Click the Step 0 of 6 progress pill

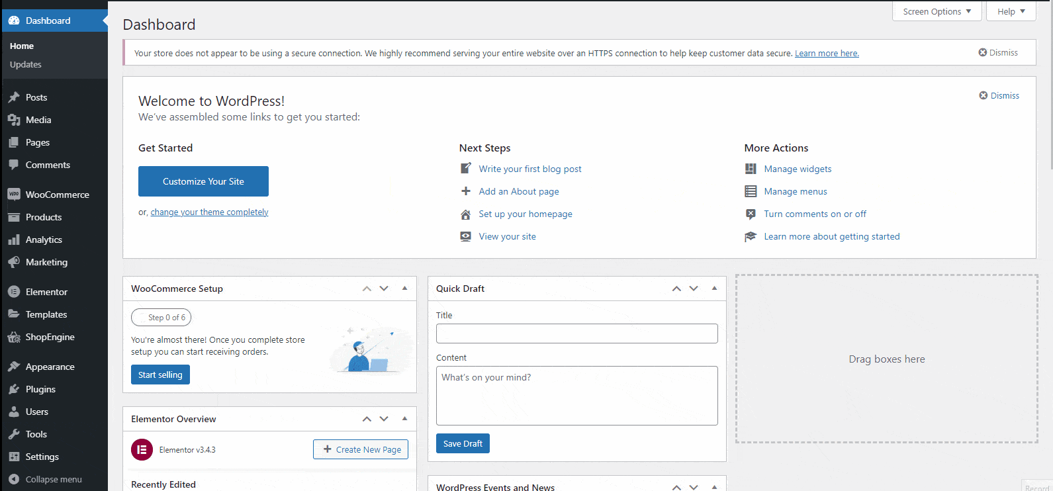(161, 318)
